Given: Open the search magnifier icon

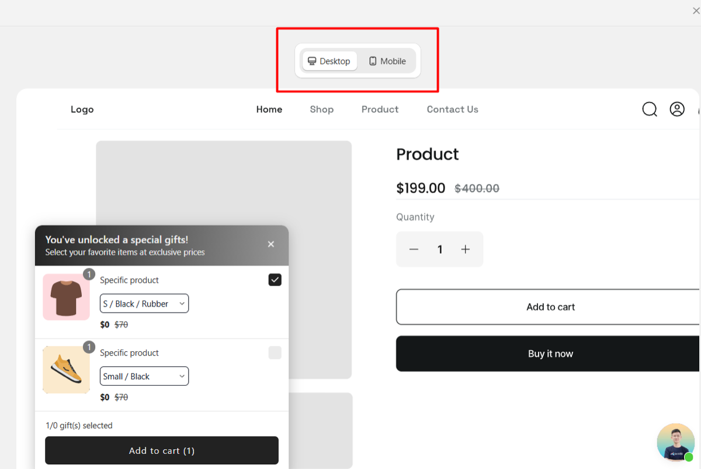Looking at the screenshot, I should (650, 109).
